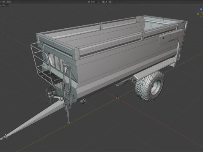Click the faint negative X gizmo circle
The width and height of the screenshot is (203, 152).
click(x=198, y=11)
